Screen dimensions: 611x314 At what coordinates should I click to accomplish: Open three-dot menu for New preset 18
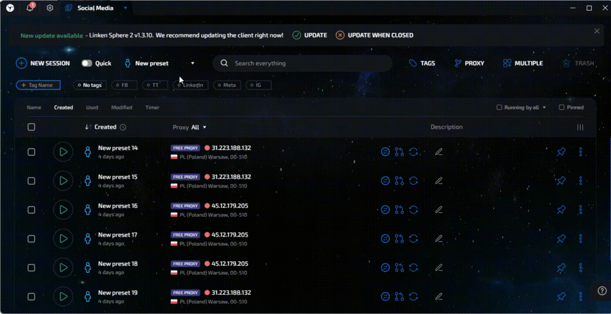tap(581, 268)
